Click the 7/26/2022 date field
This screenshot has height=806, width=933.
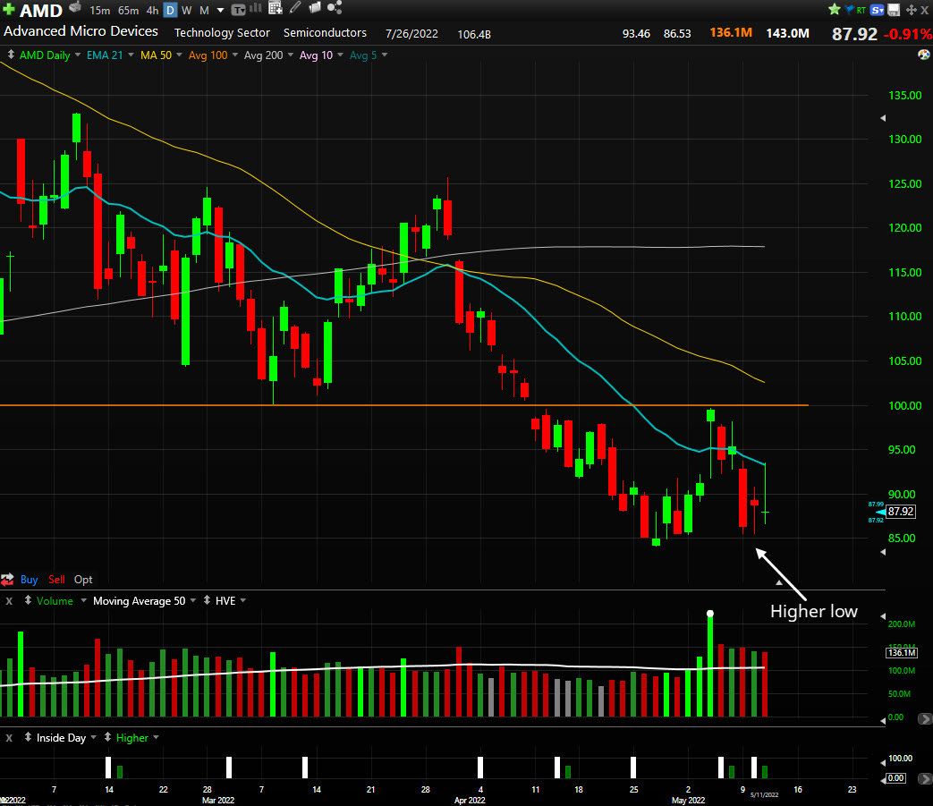tap(411, 34)
